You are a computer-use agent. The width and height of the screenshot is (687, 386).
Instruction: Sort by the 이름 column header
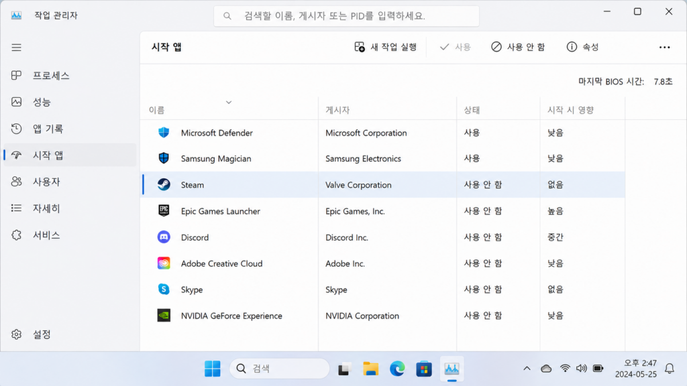point(156,111)
